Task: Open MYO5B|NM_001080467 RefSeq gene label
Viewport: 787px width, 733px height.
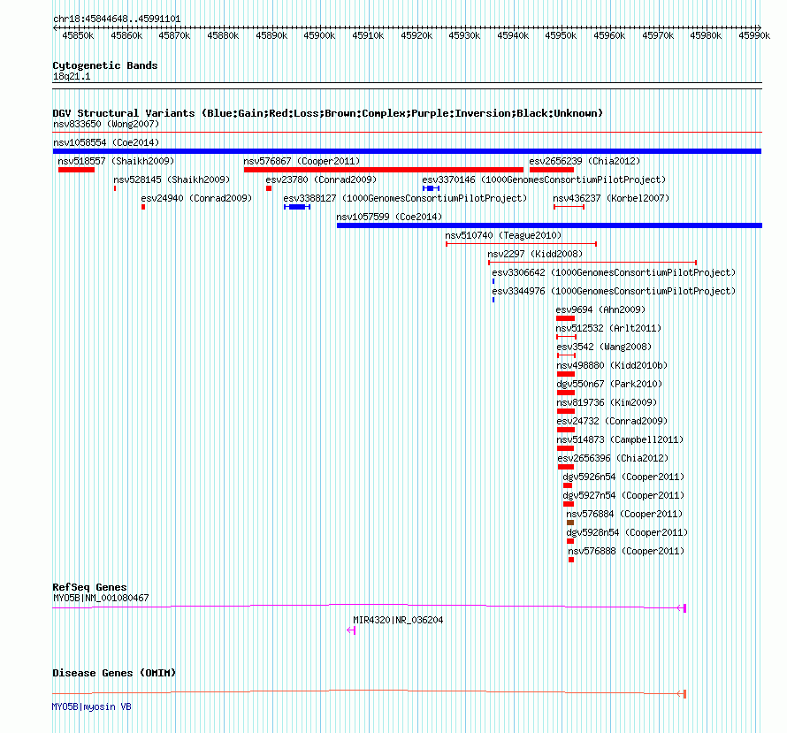Action: click(x=101, y=598)
